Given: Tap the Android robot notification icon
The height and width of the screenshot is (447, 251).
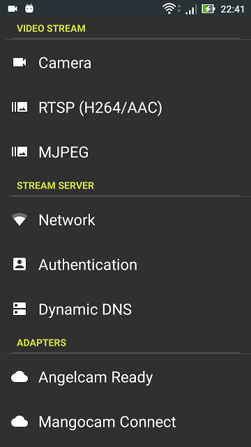Looking at the screenshot, I should [29, 8].
